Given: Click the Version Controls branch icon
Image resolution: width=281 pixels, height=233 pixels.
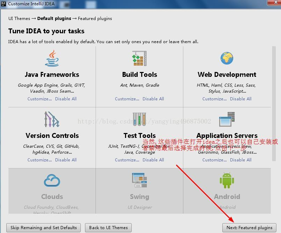Looking at the screenshot, I should coord(52,119).
